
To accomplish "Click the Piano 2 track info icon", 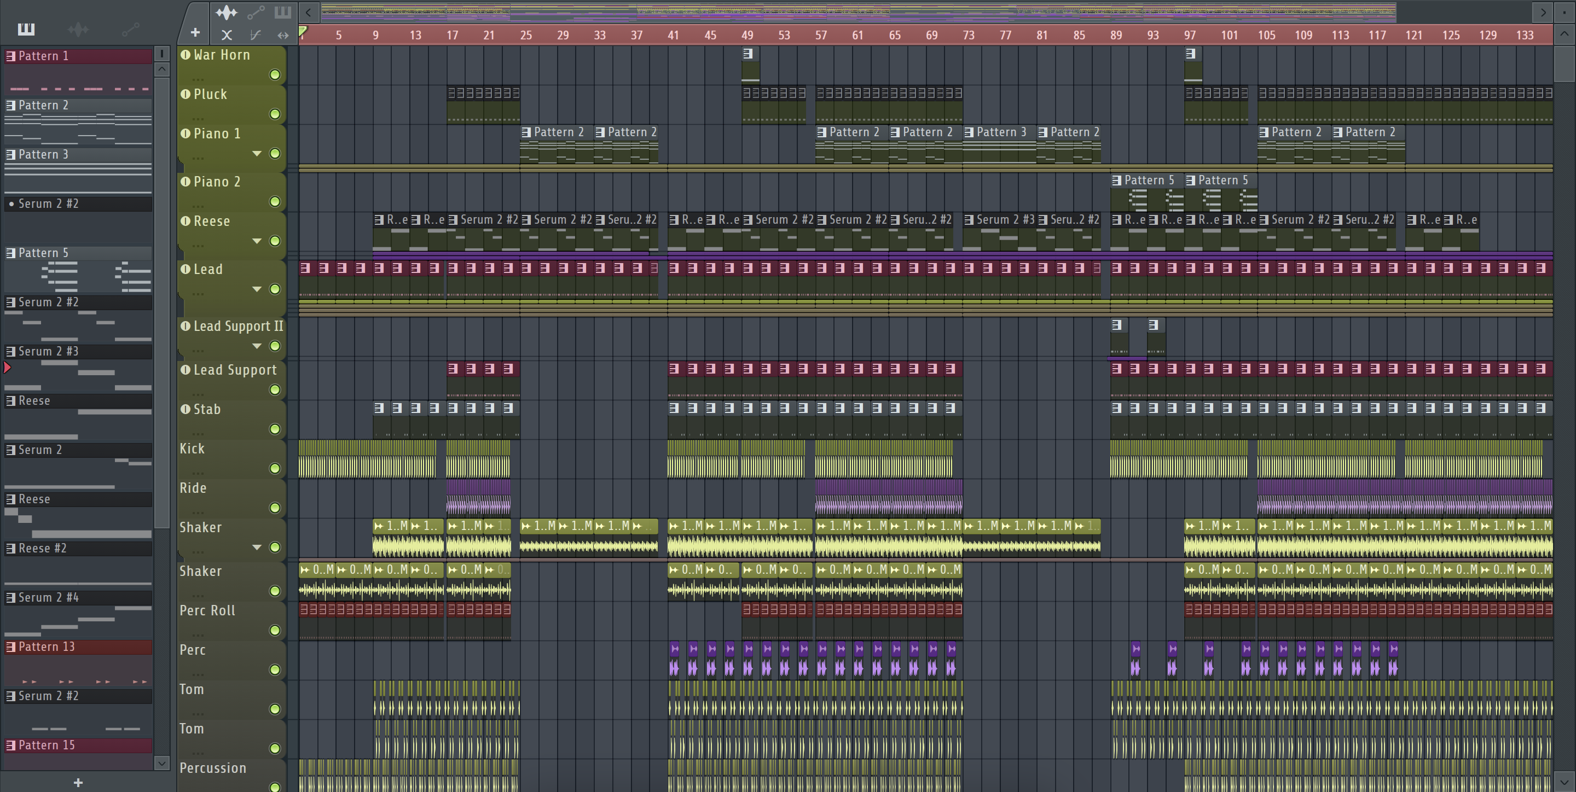I will coord(186,181).
